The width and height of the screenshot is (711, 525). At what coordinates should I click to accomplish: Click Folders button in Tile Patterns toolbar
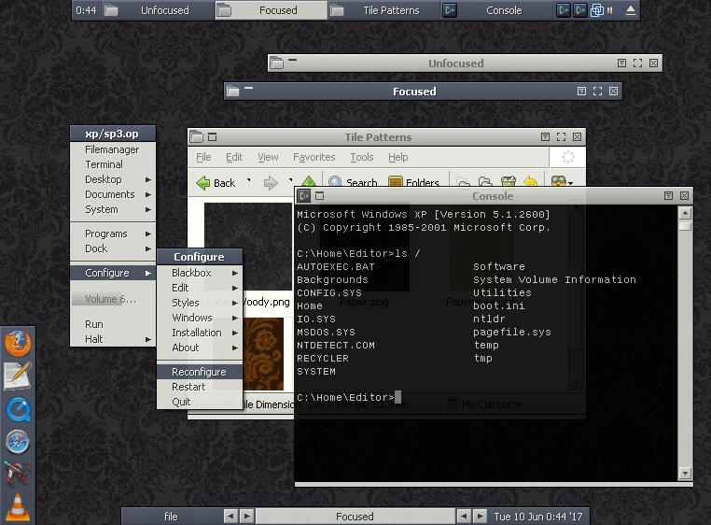414,181
